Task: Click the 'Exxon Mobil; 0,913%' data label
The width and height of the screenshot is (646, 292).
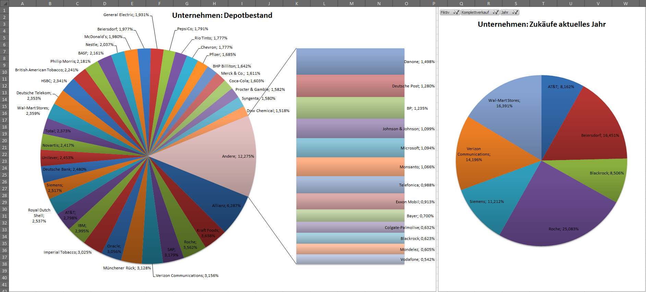Action: (x=415, y=202)
